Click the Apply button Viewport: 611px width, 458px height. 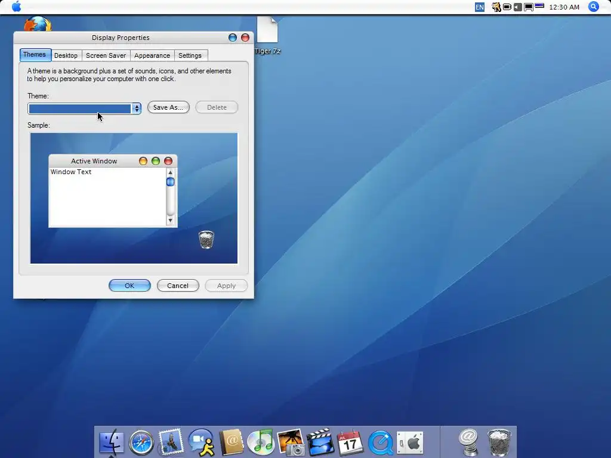pyautogui.click(x=226, y=286)
